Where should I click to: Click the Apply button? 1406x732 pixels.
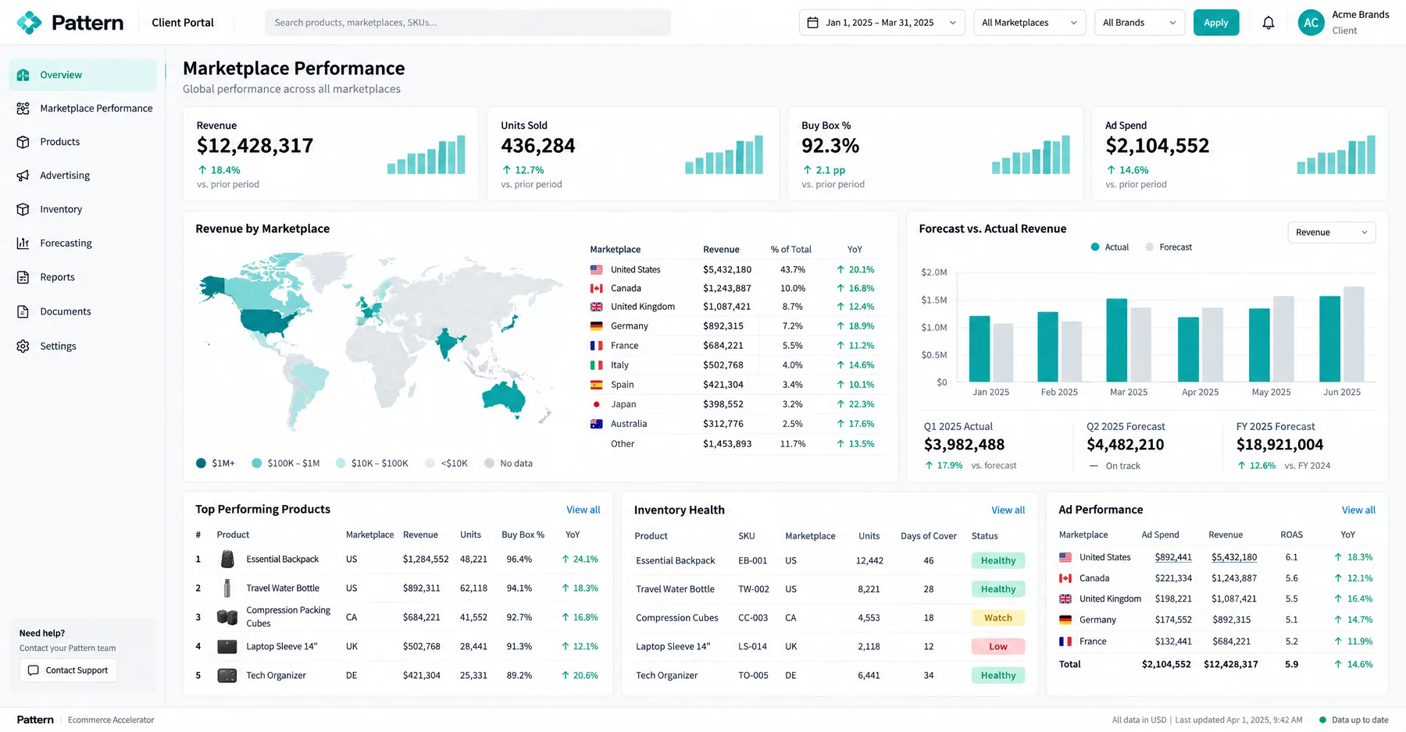coord(1215,23)
